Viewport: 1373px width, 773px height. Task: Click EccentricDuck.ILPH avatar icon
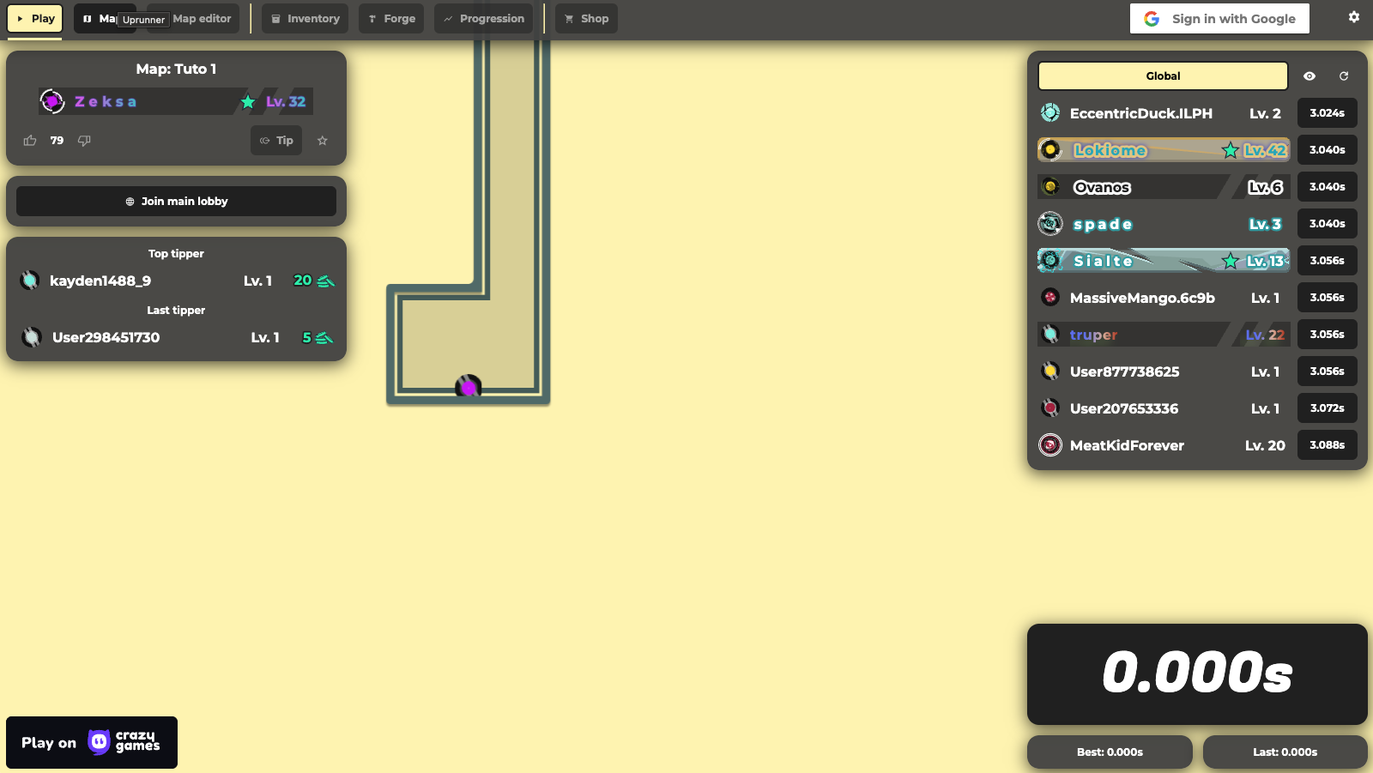click(1050, 112)
